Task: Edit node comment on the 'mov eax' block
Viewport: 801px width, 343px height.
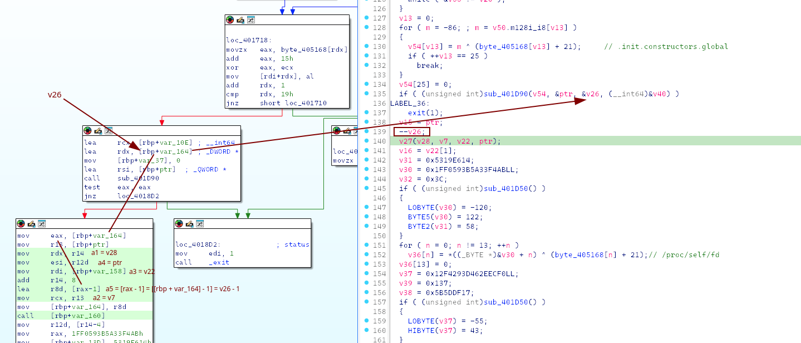Action: [x=31, y=223]
